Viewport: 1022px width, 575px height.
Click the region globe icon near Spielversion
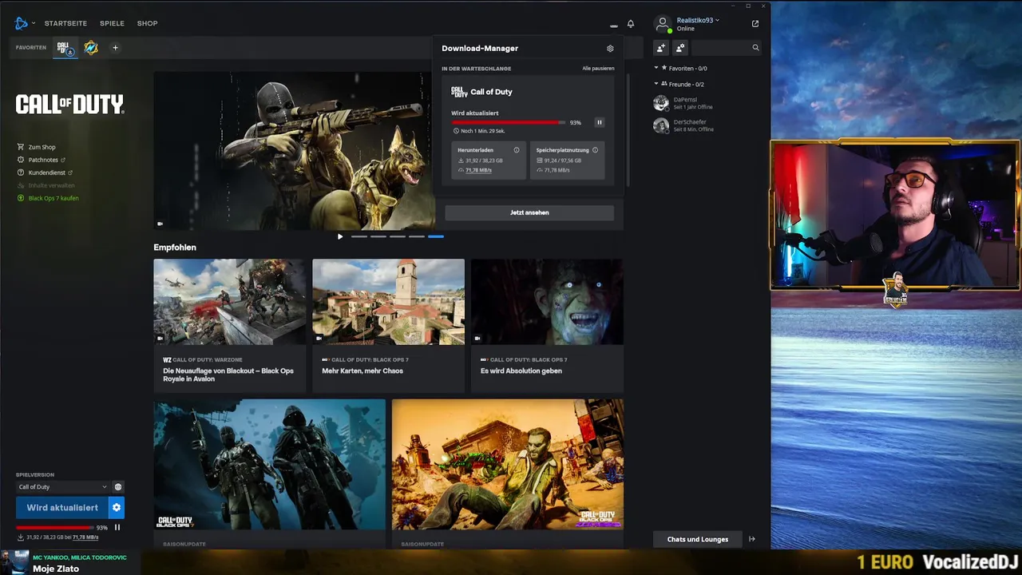[118, 487]
